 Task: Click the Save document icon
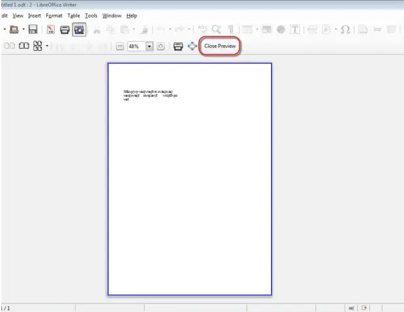click(x=33, y=30)
